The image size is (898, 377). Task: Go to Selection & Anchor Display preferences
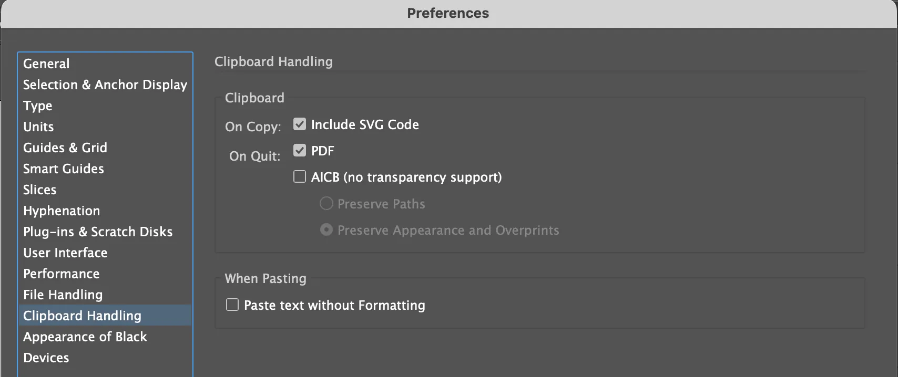coord(105,85)
